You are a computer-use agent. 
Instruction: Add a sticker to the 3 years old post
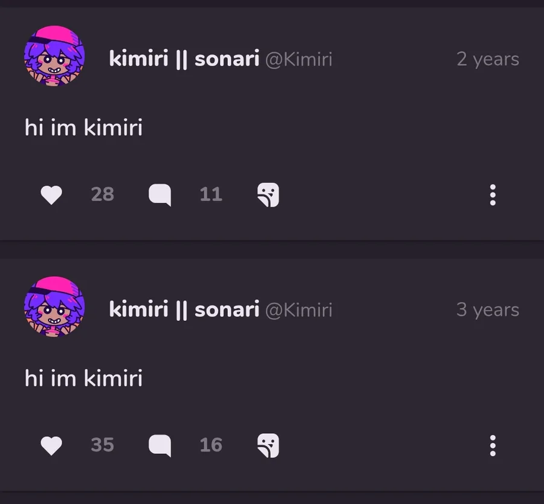pos(268,446)
